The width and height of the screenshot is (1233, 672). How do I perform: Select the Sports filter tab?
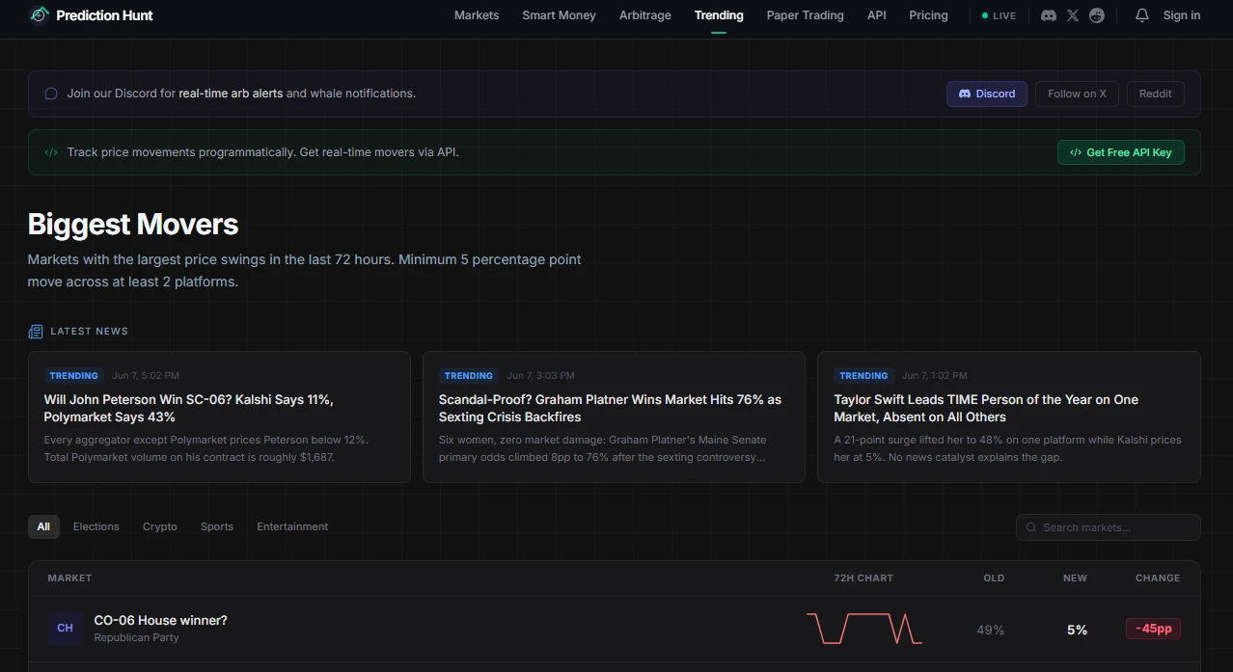pyautogui.click(x=217, y=526)
